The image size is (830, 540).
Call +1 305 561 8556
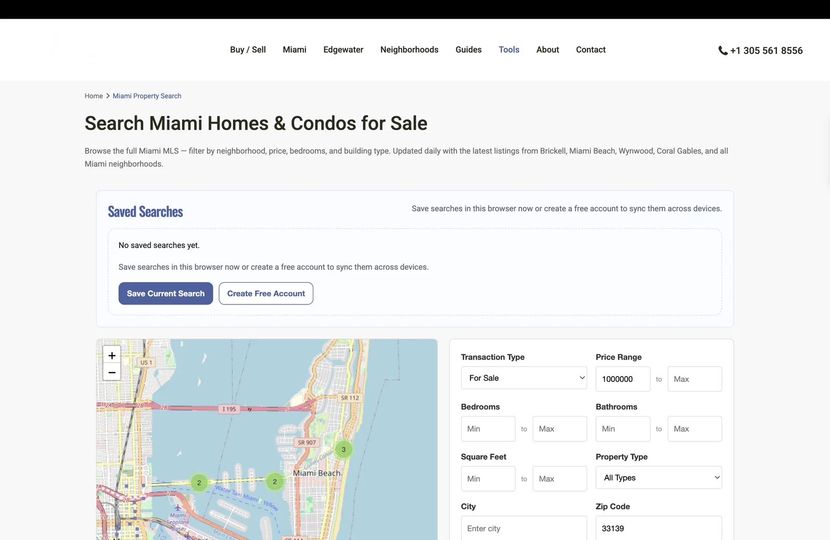click(766, 50)
